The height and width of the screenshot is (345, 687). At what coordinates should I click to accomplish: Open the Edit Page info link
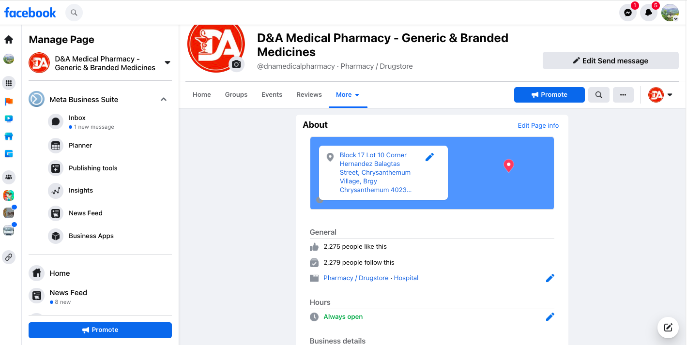tap(538, 125)
